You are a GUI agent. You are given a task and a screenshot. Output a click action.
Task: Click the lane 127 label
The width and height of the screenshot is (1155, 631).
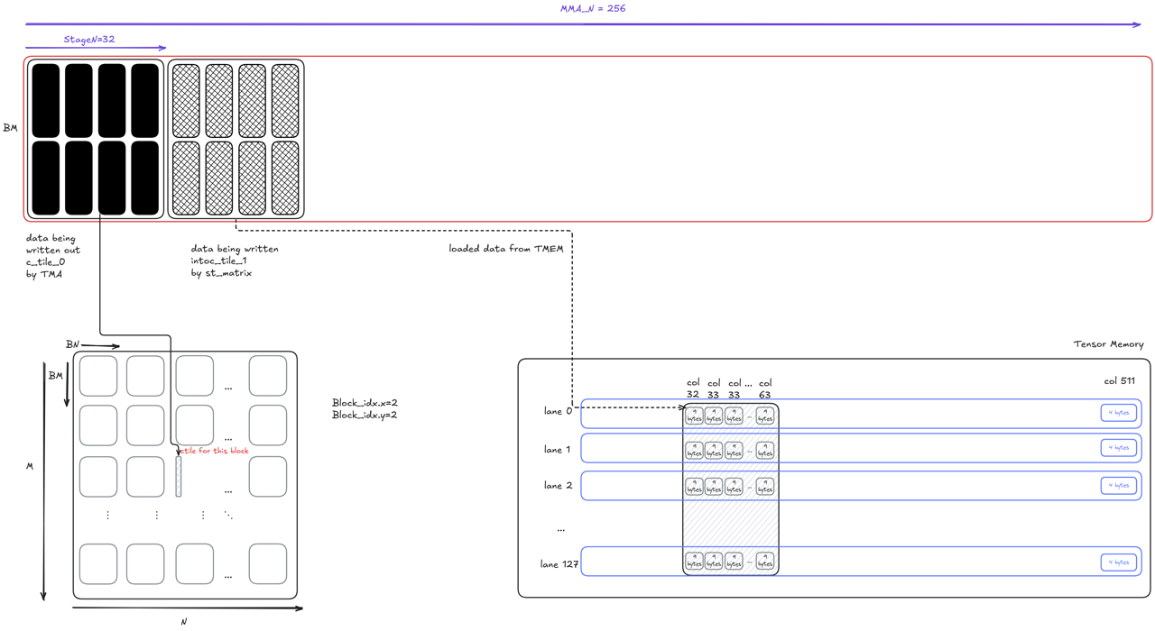[x=559, y=564]
